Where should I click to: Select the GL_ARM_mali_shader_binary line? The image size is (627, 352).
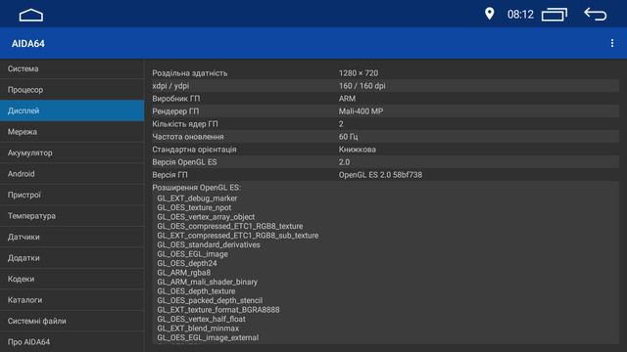pos(207,282)
